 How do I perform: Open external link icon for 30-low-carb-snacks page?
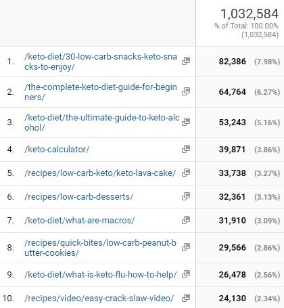(x=186, y=61)
